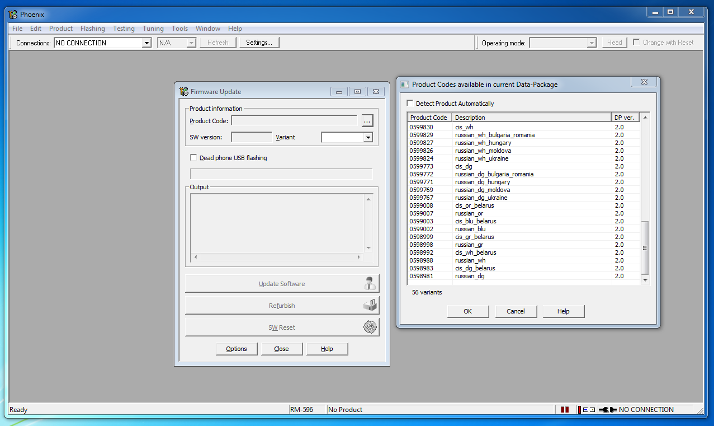The width and height of the screenshot is (714, 426).
Task: Select row russian_wh_bulgaria_romania
Action: coord(523,135)
